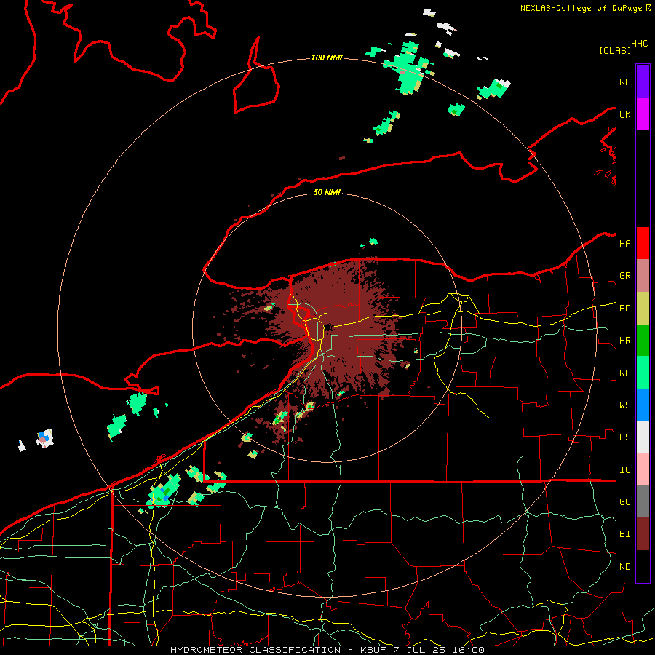Screen dimensions: 655x655
Task: Click the GR pink-brown legend color block
Action: click(x=643, y=276)
